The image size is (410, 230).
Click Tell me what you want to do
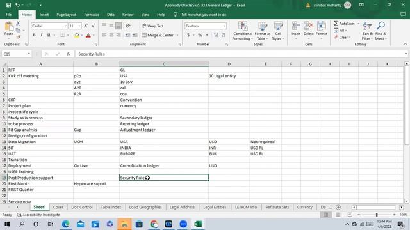[x=204, y=15]
